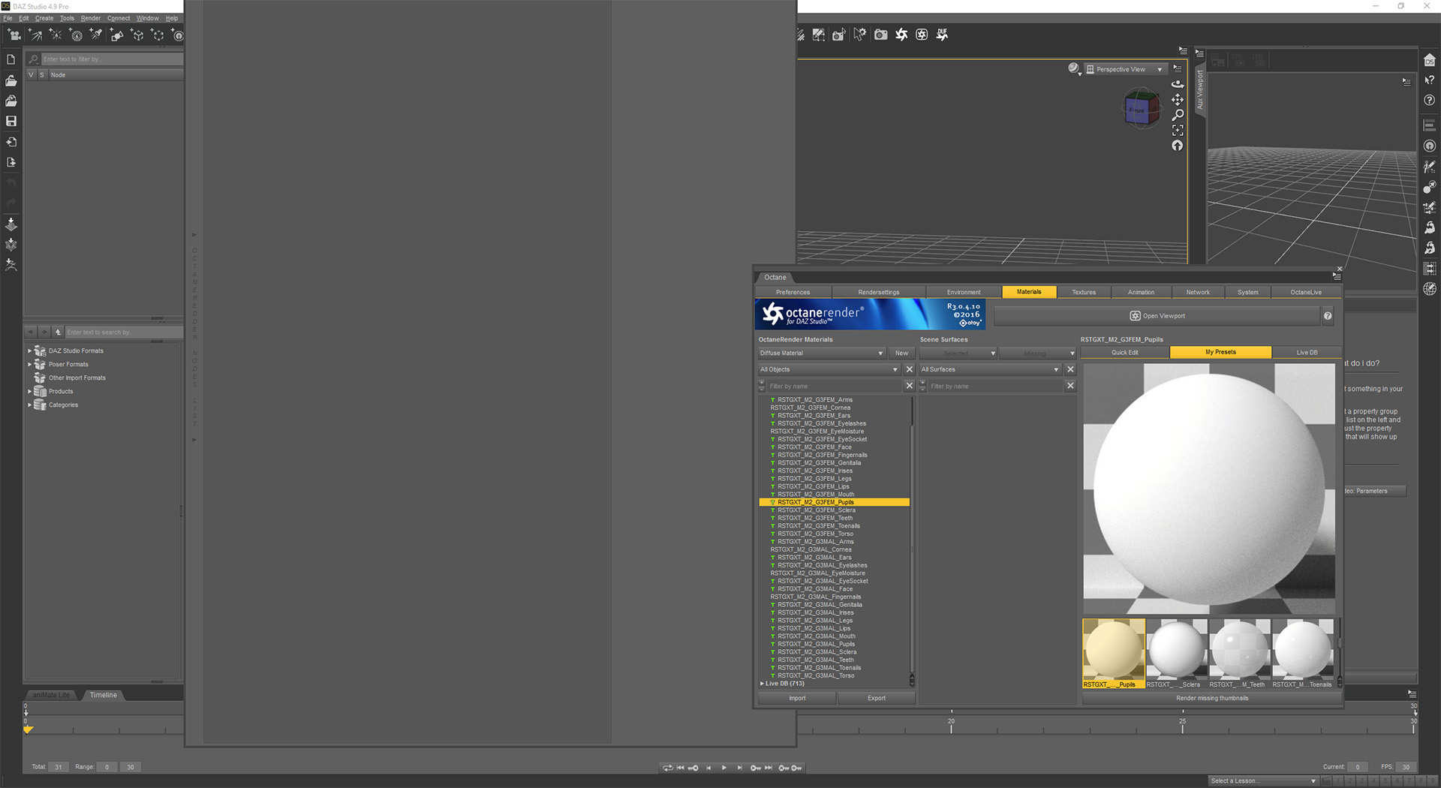The width and height of the screenshot is (1441, 788).
Task: Click the viewport view cube
Action: click(x=1140, y=110)
